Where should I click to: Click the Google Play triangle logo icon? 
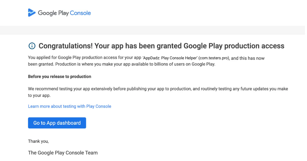point(31,12)
